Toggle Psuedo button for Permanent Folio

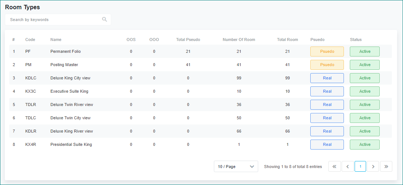tap(327, 51)
